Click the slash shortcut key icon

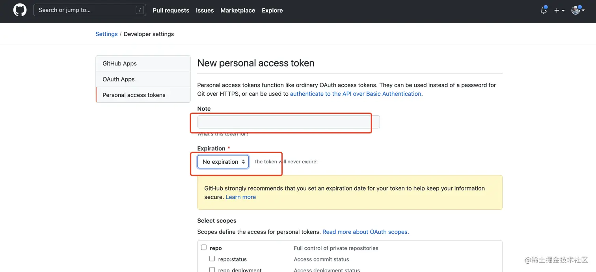[x=140, y=10]
